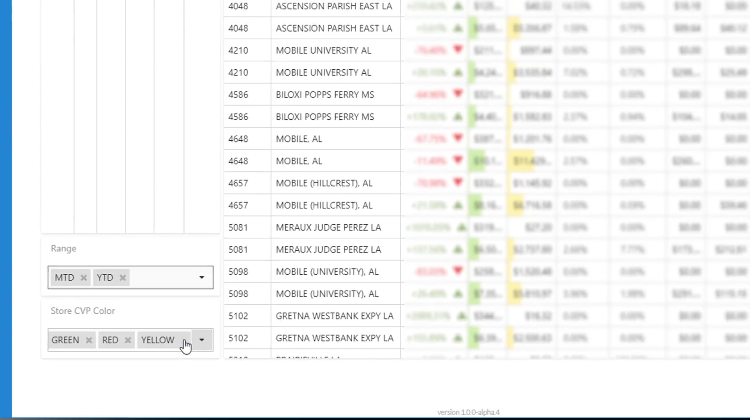Screen dimensions: 750x420
Task: Remove the RED tag from Store CVP Color
Action: [x=128, y=340]
